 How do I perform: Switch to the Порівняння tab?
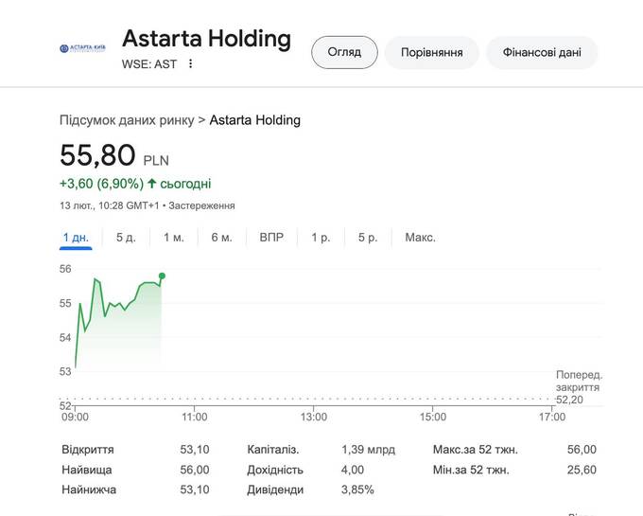(x=431, y=52)
